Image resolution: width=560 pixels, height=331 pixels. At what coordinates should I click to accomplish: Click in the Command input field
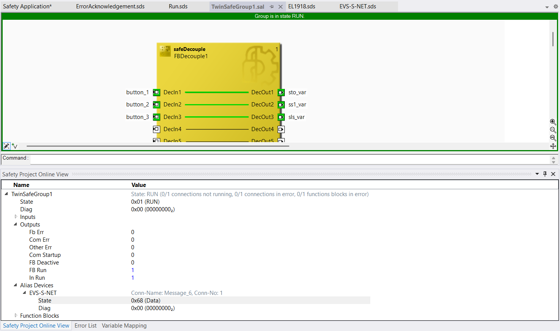point(290,159)
